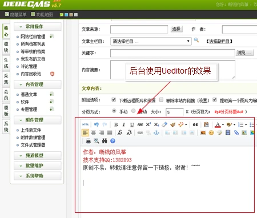This screenshot has width=257, height=218.
Task: Expand the 系统帮助 sidebar section
Action: point(38,176)
